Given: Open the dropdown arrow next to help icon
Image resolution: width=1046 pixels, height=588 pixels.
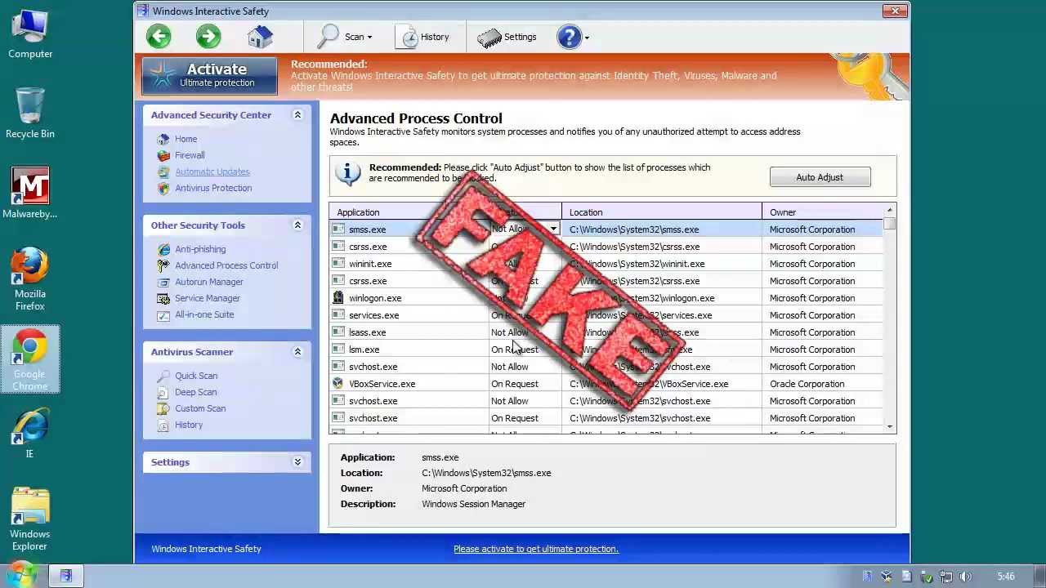Looking at the screenshot, I should tap(587, 38).
